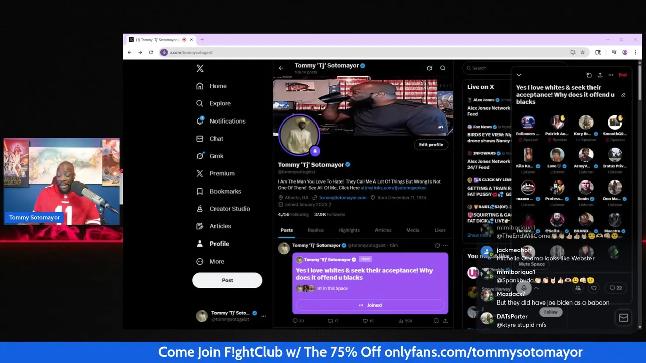Share the Space using the share icon
This screenshot has height=363, width=646.
point(600,75)
